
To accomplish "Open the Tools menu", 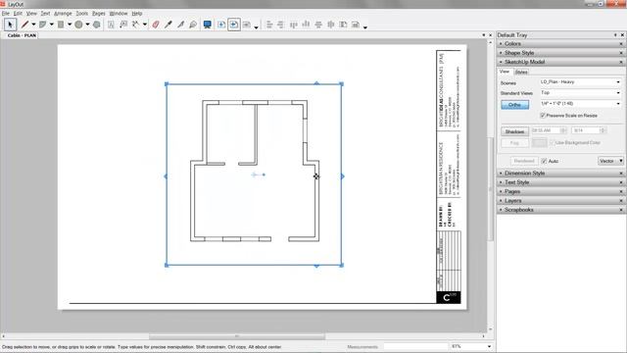I will [82, 14].
